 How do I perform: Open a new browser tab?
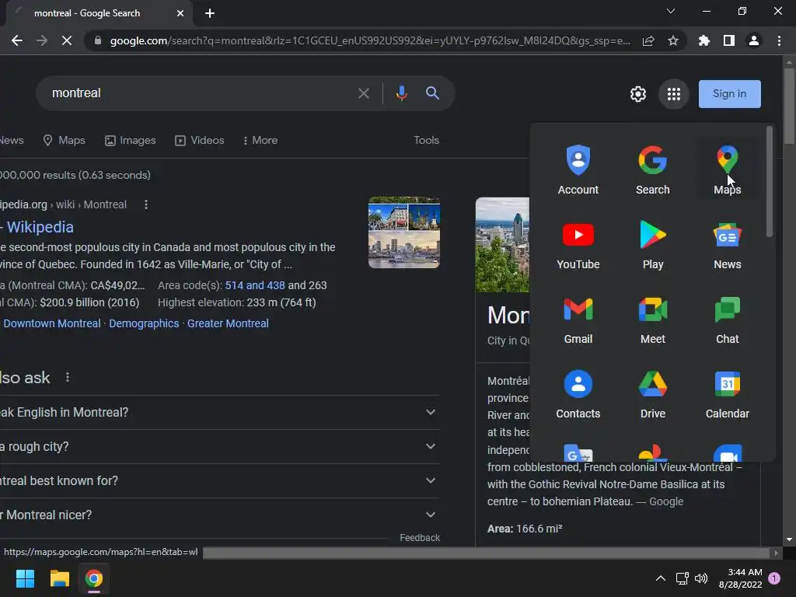click(x=210, y=13)
